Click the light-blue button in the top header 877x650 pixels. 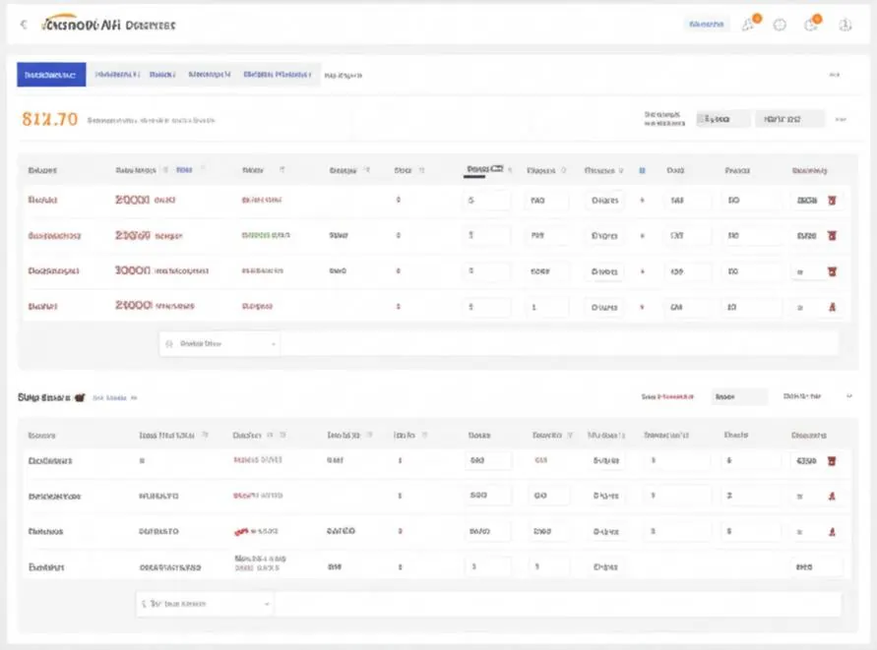point(707,24)
